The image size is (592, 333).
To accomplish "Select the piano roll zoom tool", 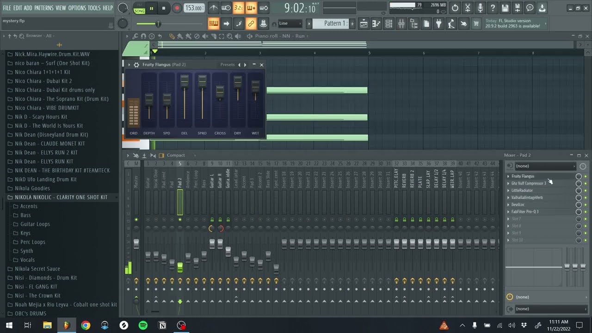I will tap(230, 36).
